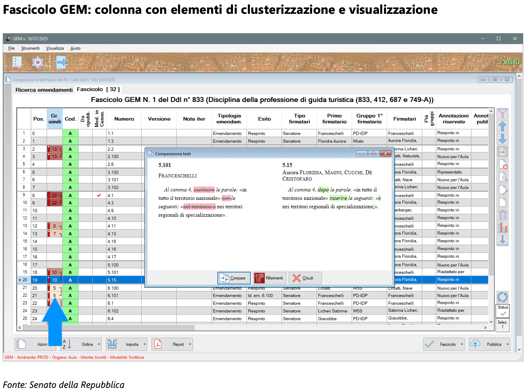Image resolution: width=526 pixels, height=392 pixels.
Task: Switch to Ricerca emendamenti tab
Action: click(44, 90)
